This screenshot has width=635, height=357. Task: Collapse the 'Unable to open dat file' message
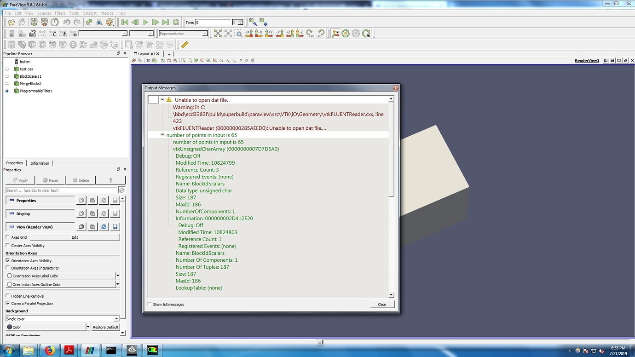pos(162,100)
